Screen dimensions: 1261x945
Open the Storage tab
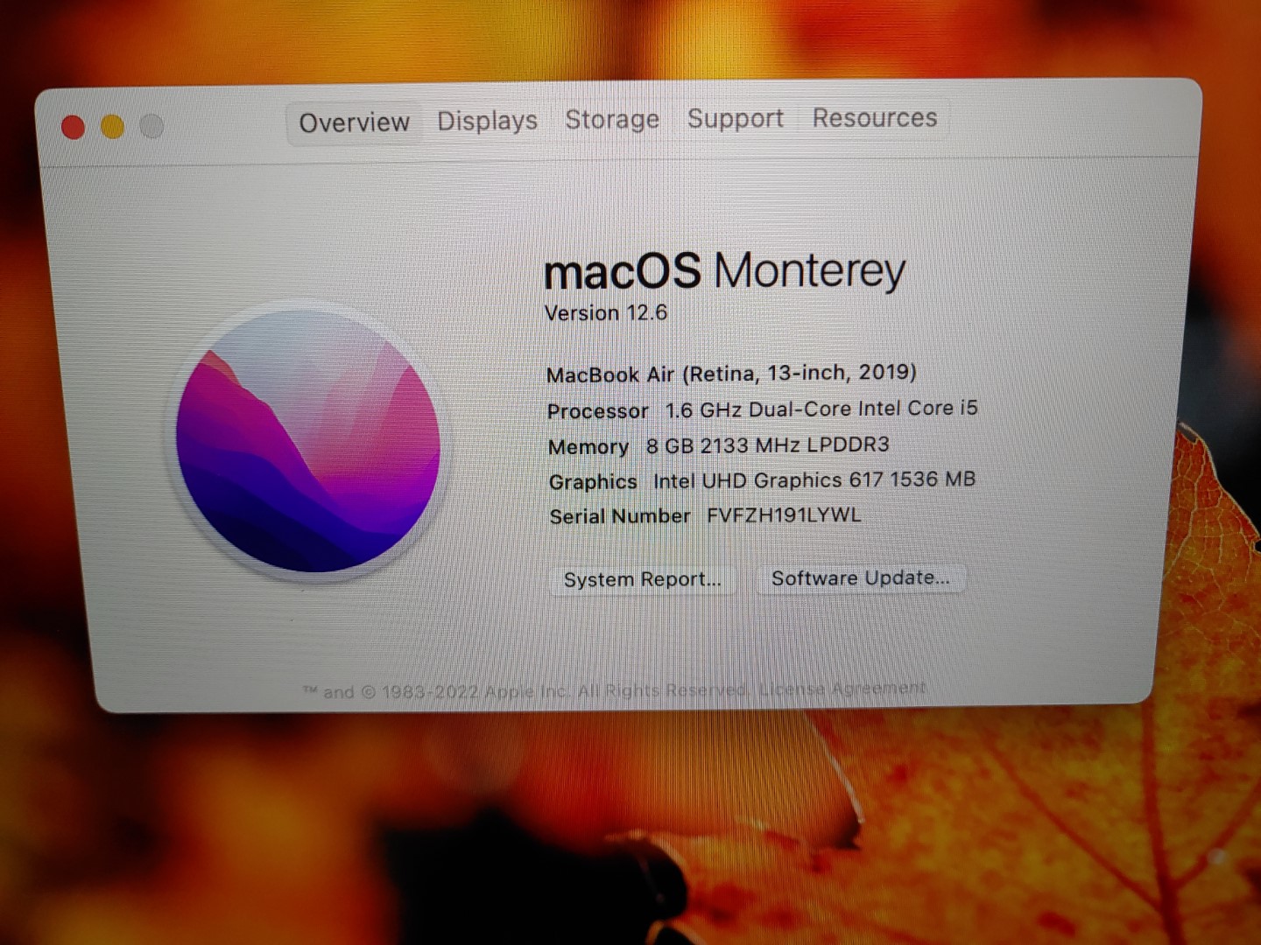tap(612, 119)
